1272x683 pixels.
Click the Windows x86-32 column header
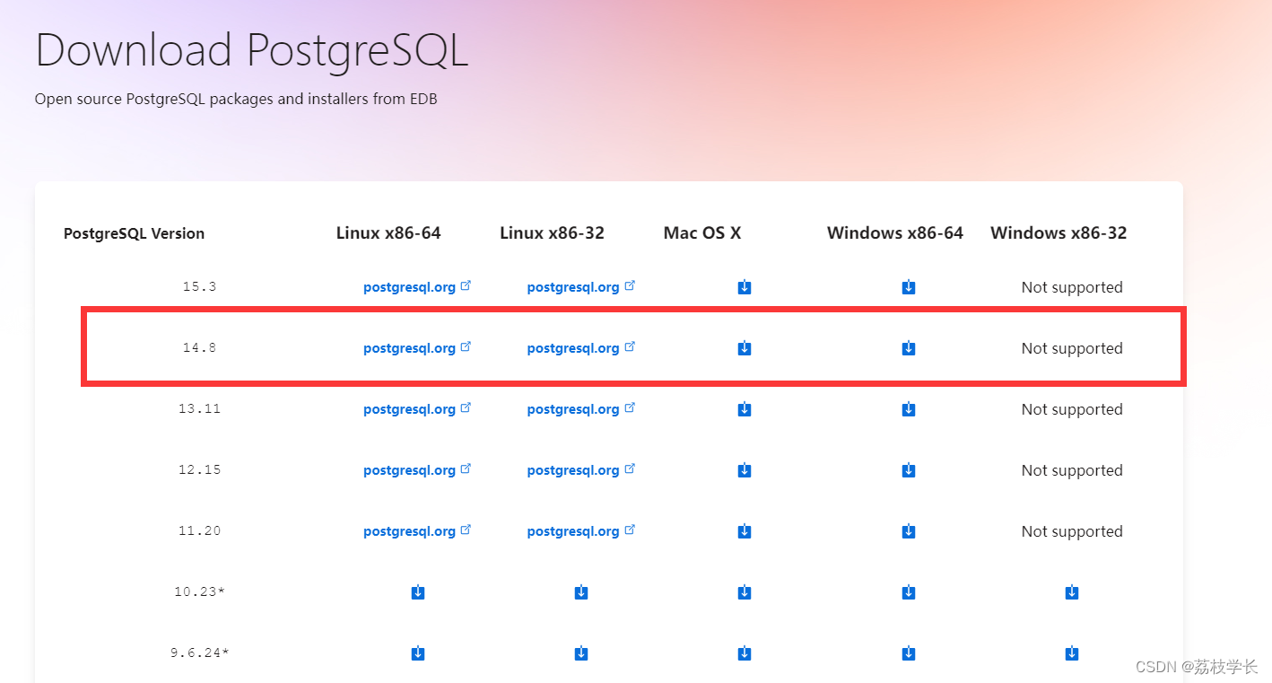pos(1059,233)
